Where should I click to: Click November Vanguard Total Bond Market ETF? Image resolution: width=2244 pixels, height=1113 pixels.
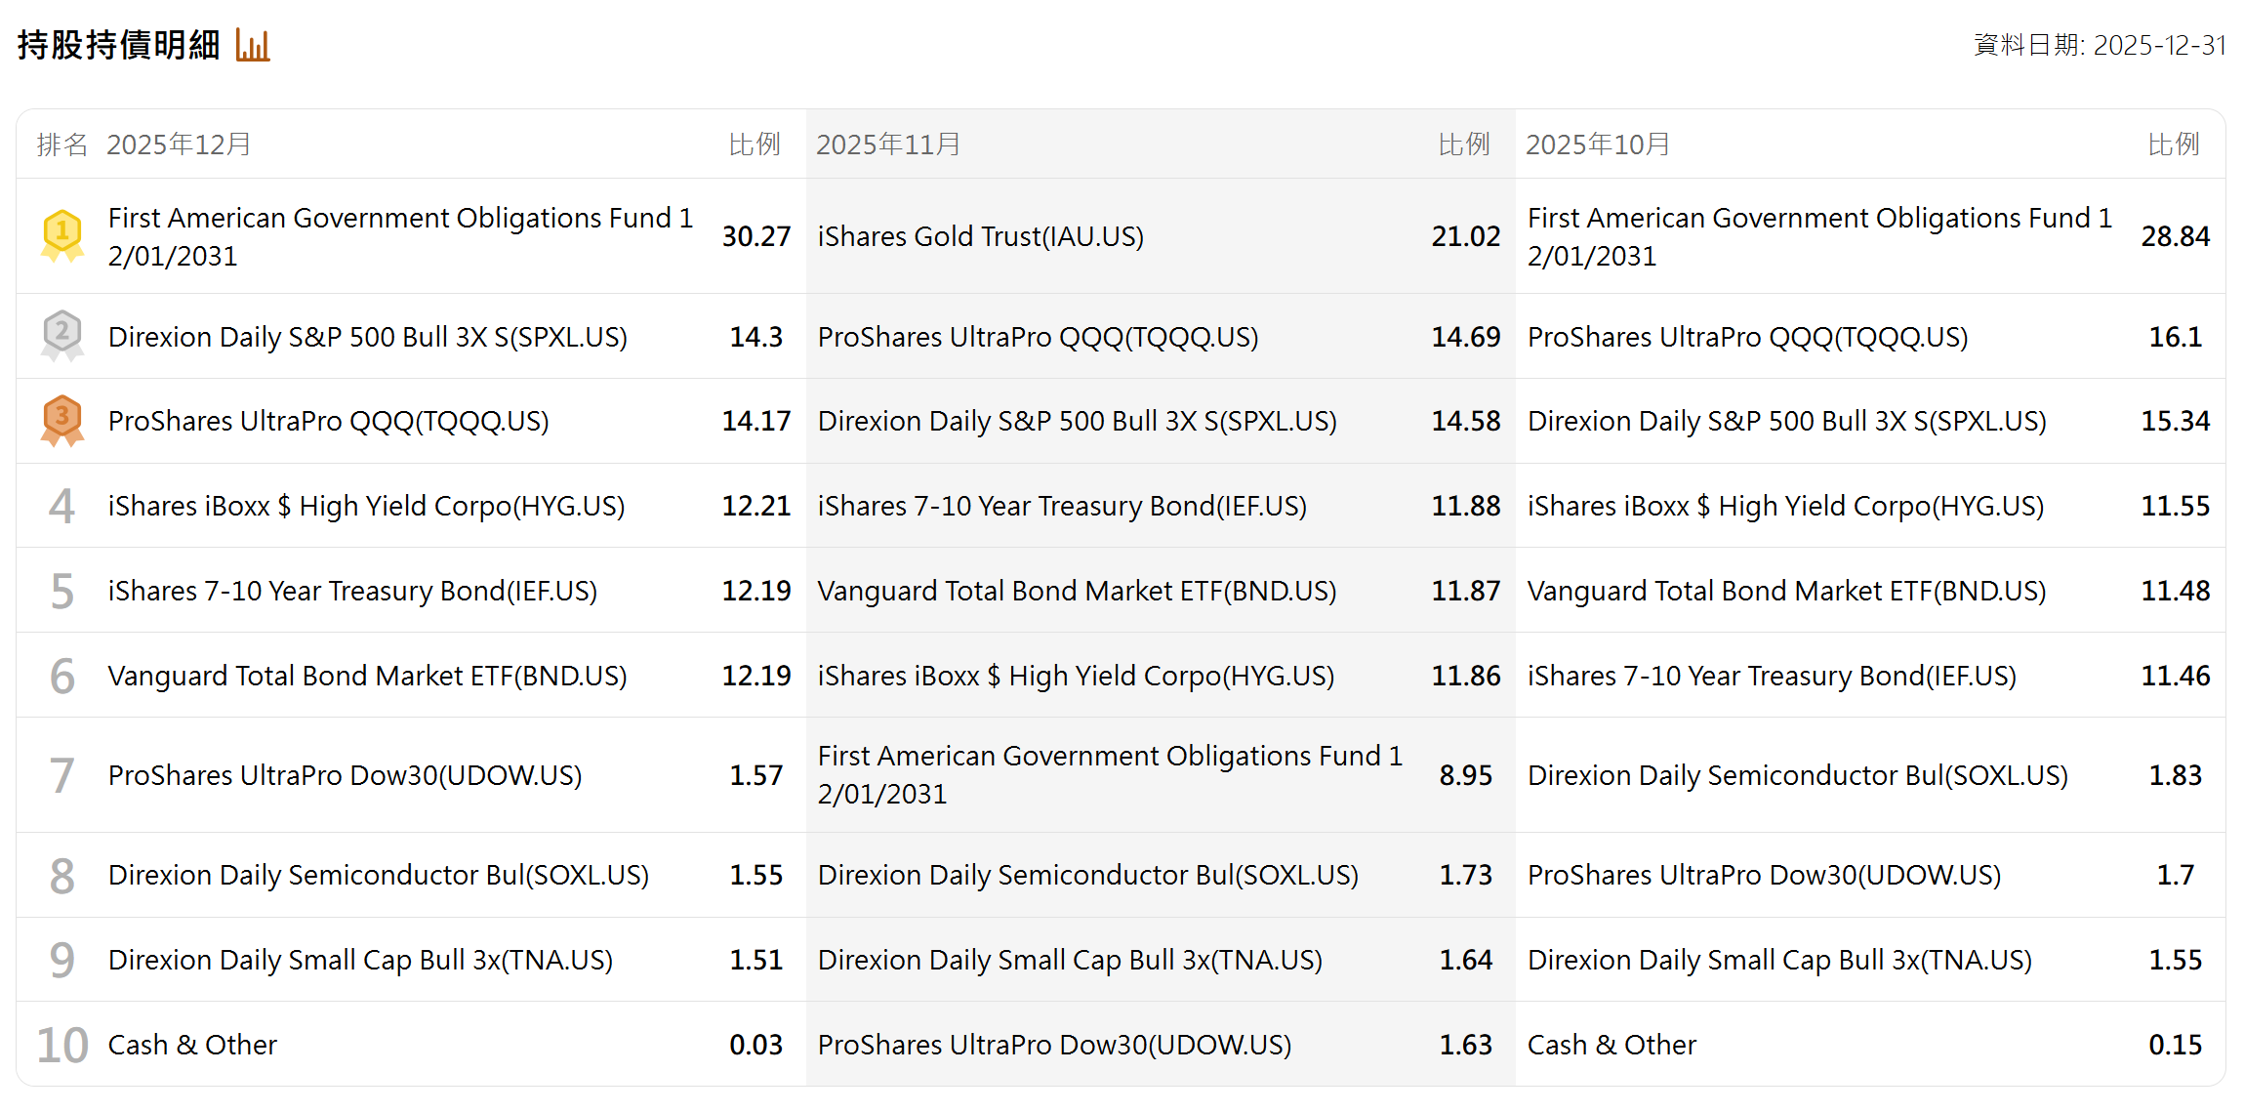tap(1077, 591)
